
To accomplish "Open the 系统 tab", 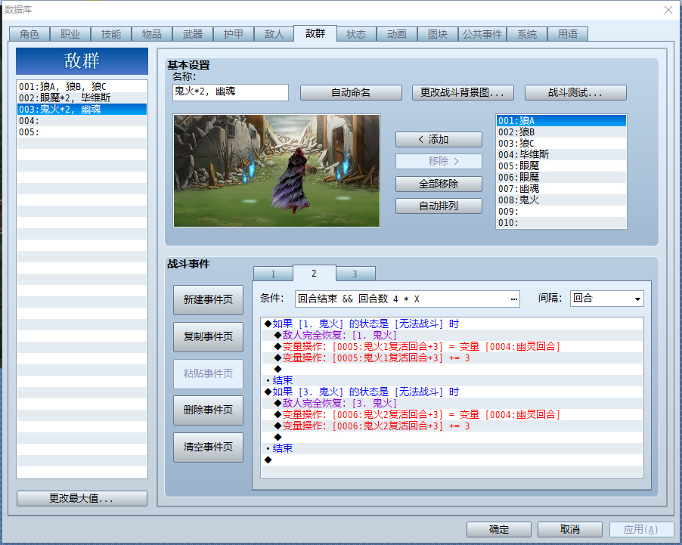I will coord(527,34).
